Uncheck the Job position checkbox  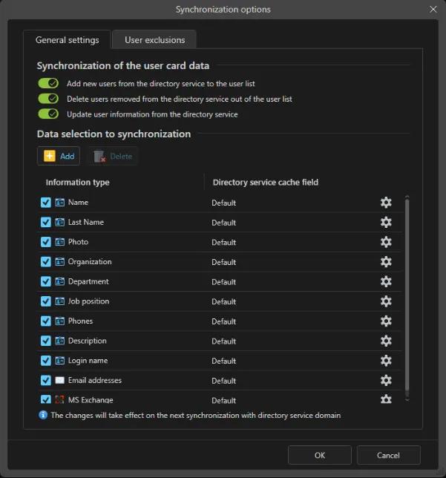(46, 301)
